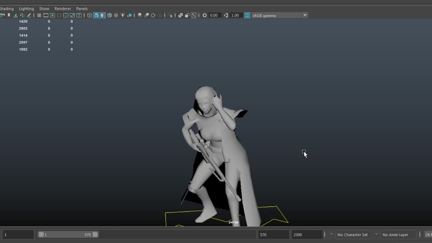Toggle Smooth Shade All mode
The image size is (432, 243).
pos(97,15)
